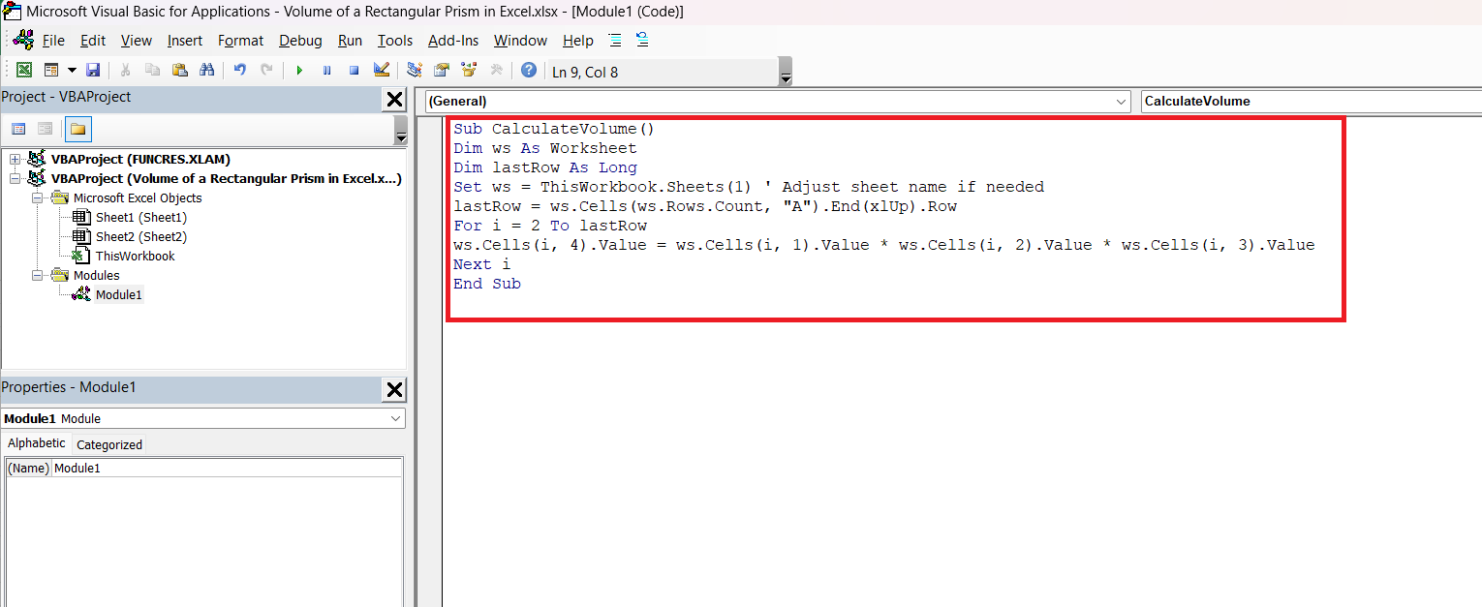Viewport: 1482px width, 607px height.
Task: Open the CalculateVolume procedure dropdown
Action: (1310, 101)
